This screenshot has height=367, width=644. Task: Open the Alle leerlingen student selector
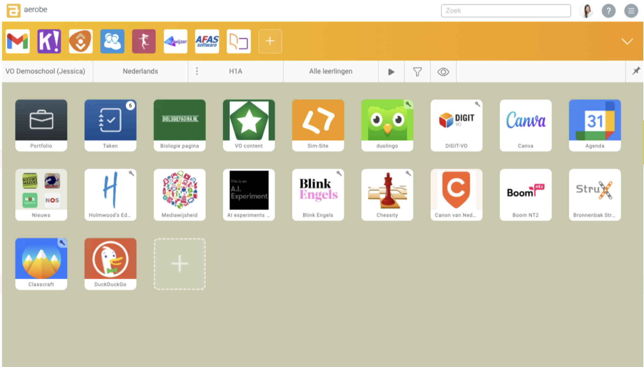[x=330, y=71]
